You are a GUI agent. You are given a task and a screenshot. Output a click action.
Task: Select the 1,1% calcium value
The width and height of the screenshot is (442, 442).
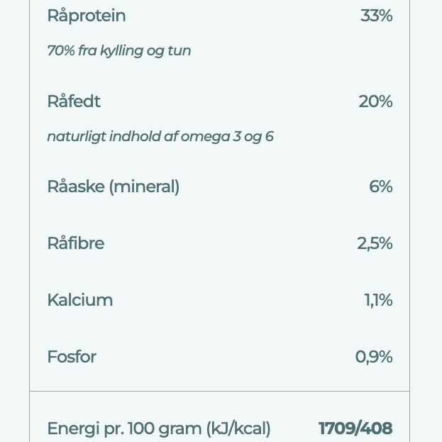378,300
